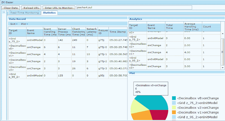The image size is (225, 121).
Task: Click the Clear Data button
Action: click(x=11, y=8)
